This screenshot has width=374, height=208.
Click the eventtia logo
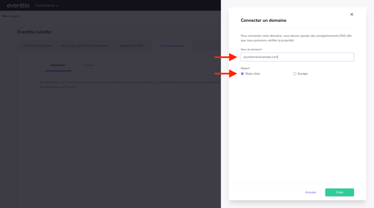click(18, 5)
